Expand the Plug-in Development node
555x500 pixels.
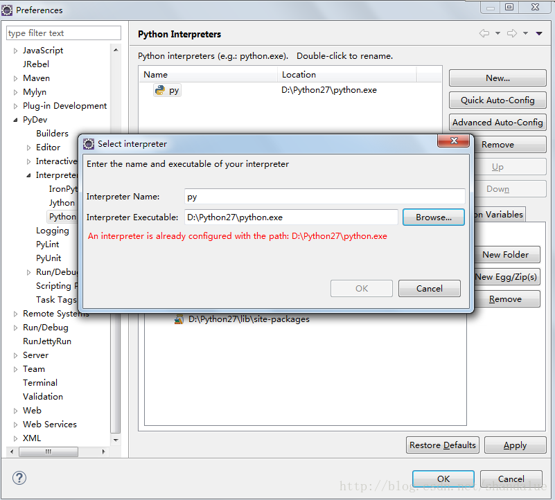(x=15, y=106)
